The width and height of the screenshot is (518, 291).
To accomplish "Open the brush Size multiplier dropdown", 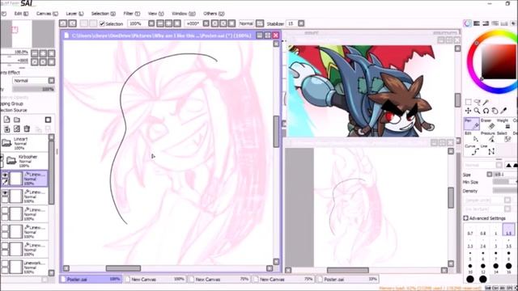I will coord(489,175).
